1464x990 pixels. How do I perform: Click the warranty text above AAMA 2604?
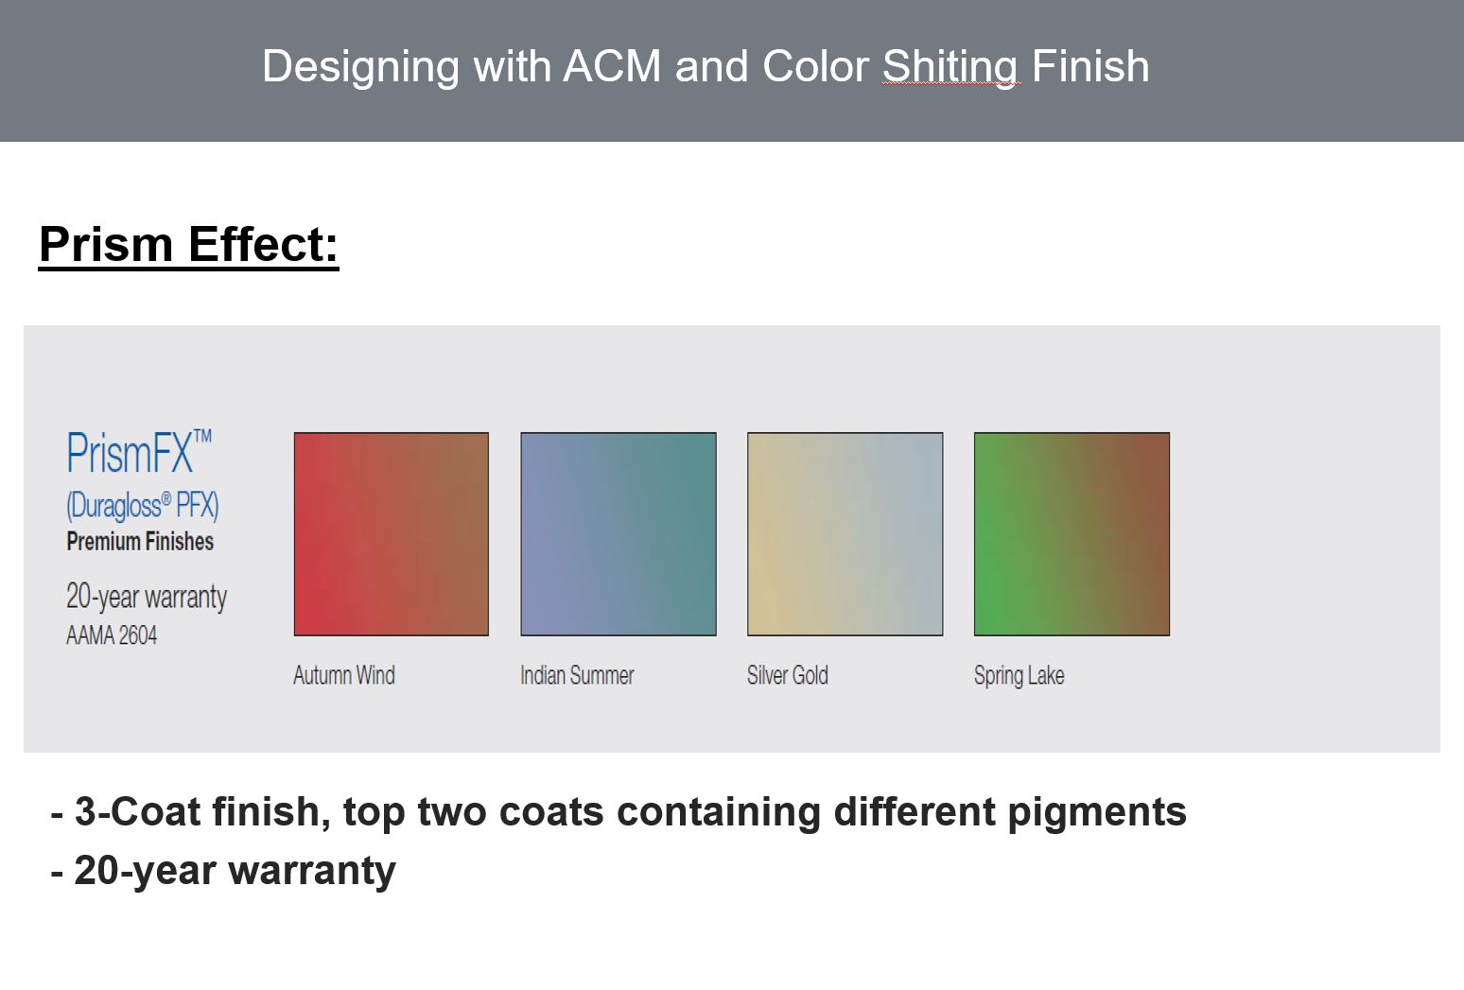tap(147, 597)
